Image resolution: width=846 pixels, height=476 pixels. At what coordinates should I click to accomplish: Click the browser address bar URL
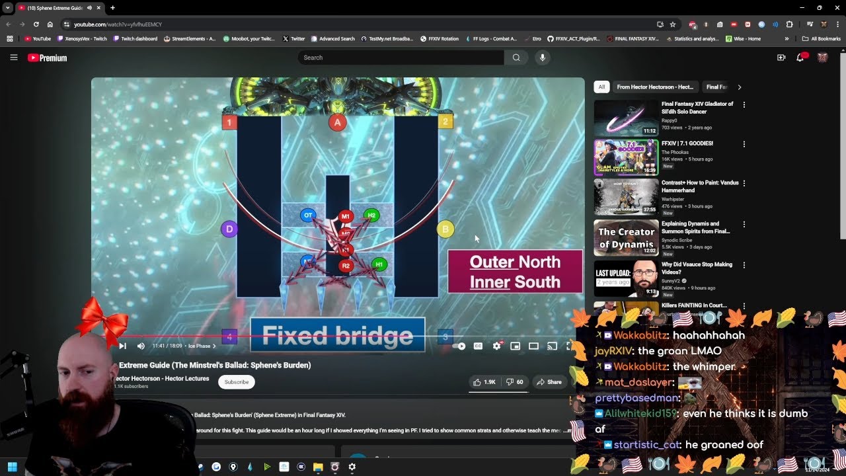118,24
